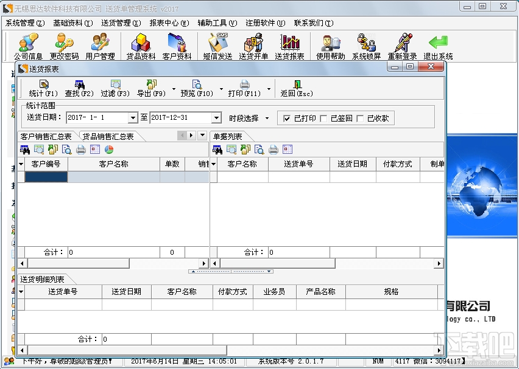Open tab list dropdown beside summary tabs
This screenshot has width=519, height=369.
click(x=202, y=136)
